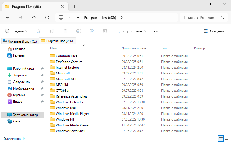This screenshot has height=142, width=231.
Task: Switch to Локальный диск (C:) tab
Action: (20, 41)
